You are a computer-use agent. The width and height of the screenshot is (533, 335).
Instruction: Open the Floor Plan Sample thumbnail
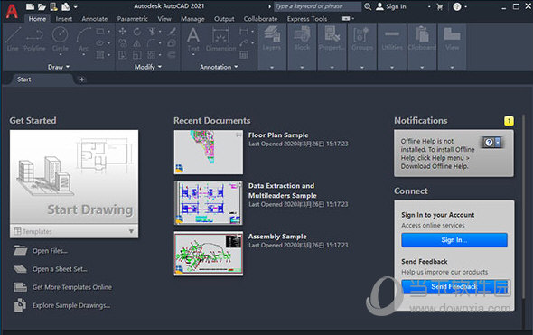[x=209, y=153]
